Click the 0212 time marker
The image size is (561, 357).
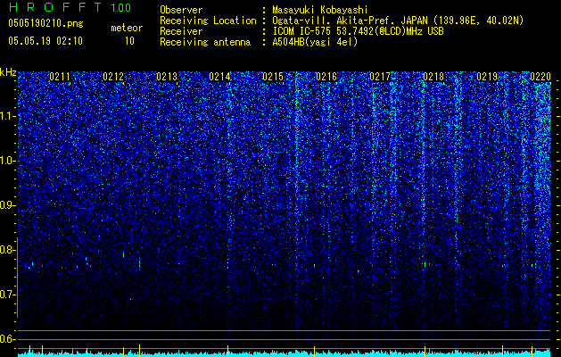[113, 77]
